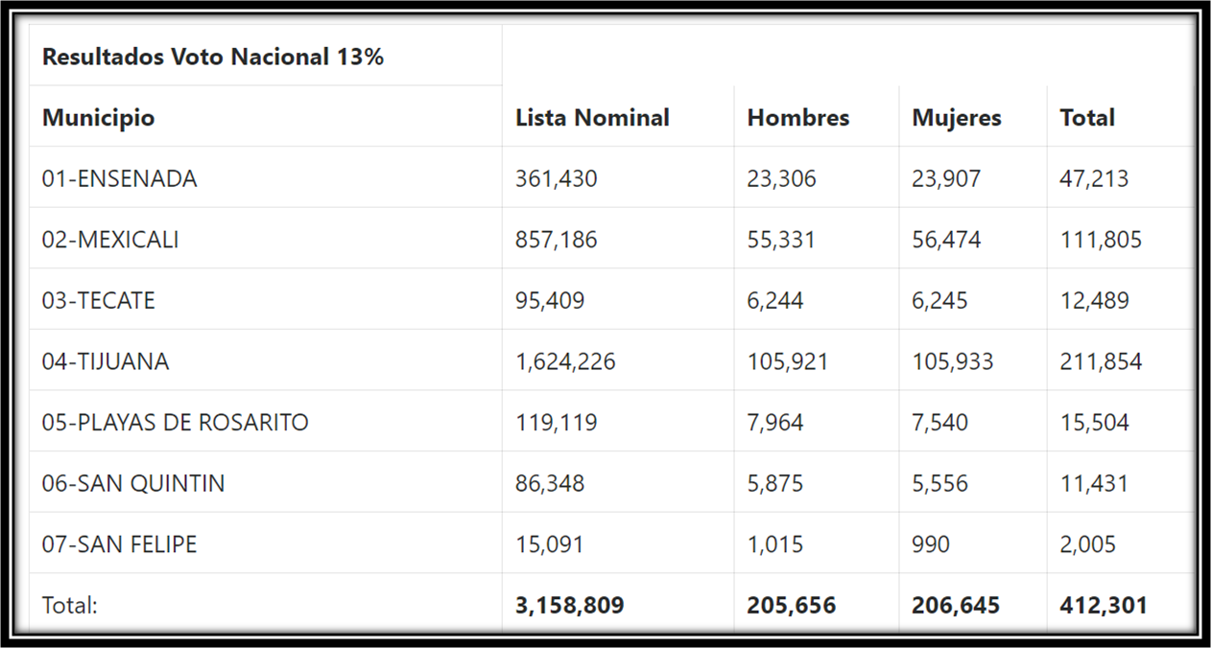The height and width of the screenshot is (648, 1211).
Task: Click the '07-SAN FELIPE' row label
Action: (120, 544)
